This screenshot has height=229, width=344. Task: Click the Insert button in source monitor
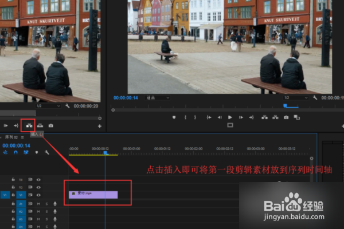pyautogui.click(x=29, y=125)
